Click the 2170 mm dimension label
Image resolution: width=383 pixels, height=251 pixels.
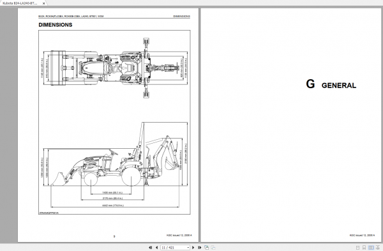tap(112, 198)
